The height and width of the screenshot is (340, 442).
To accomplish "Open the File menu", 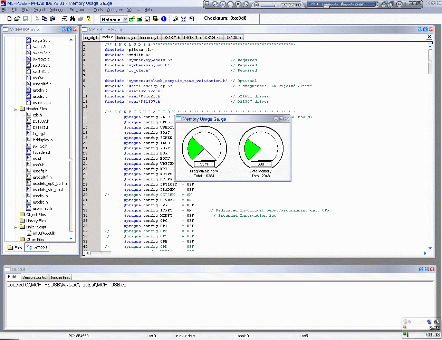I will click(x=4, y=10).
